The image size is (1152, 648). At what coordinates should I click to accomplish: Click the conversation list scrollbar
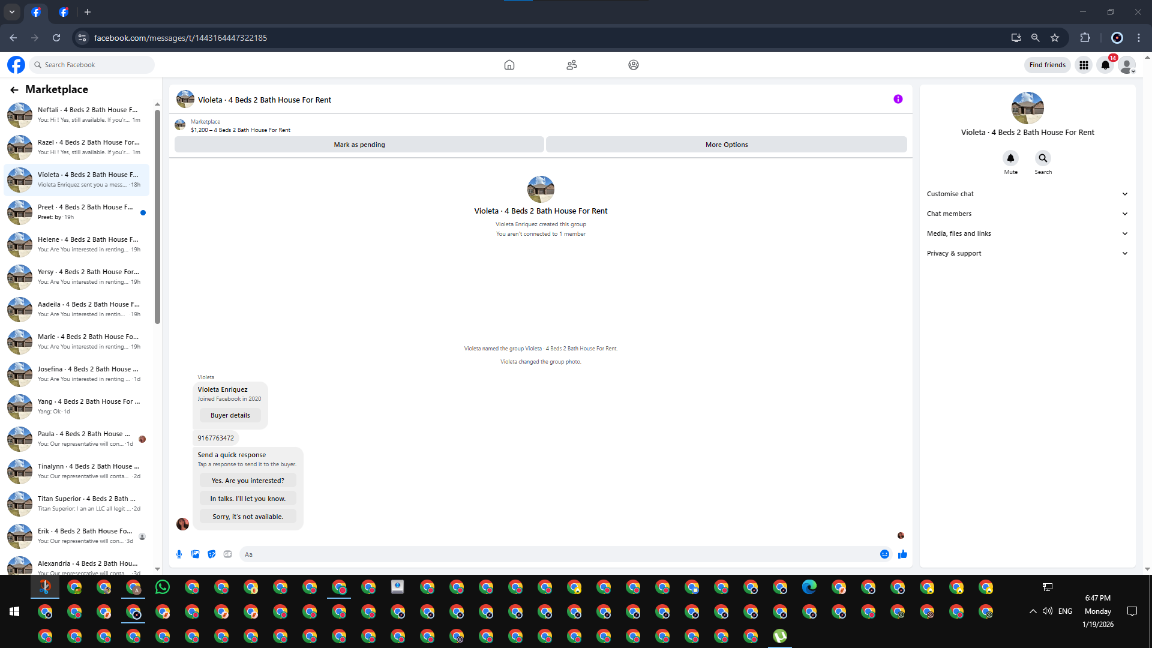coord(157,216)
